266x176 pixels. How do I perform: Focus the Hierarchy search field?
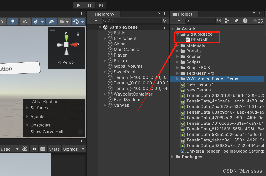[132, 21]
